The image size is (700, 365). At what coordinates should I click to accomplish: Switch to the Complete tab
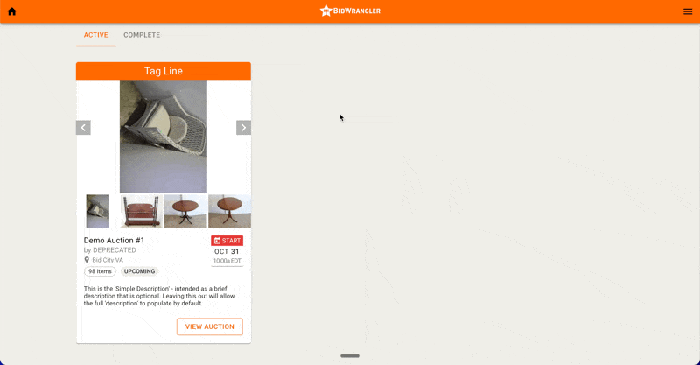(x=142, y=35)
